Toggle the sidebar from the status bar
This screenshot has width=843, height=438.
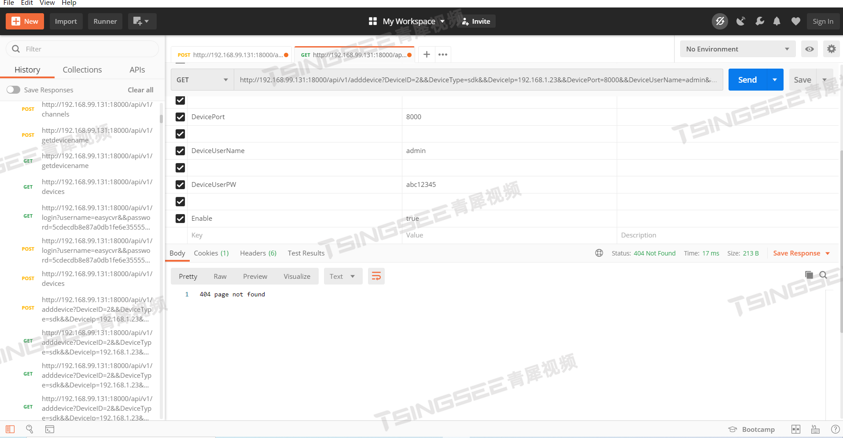click(x=10, y=429)
